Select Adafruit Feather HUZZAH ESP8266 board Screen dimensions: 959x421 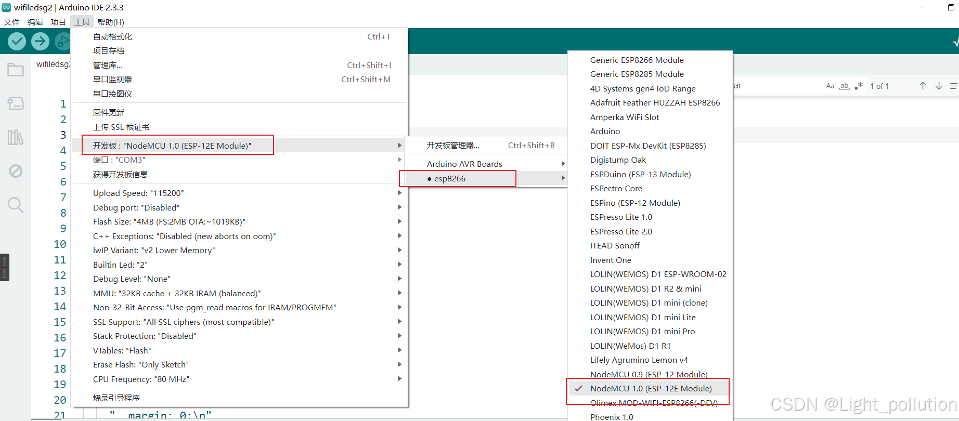(650, 103)
